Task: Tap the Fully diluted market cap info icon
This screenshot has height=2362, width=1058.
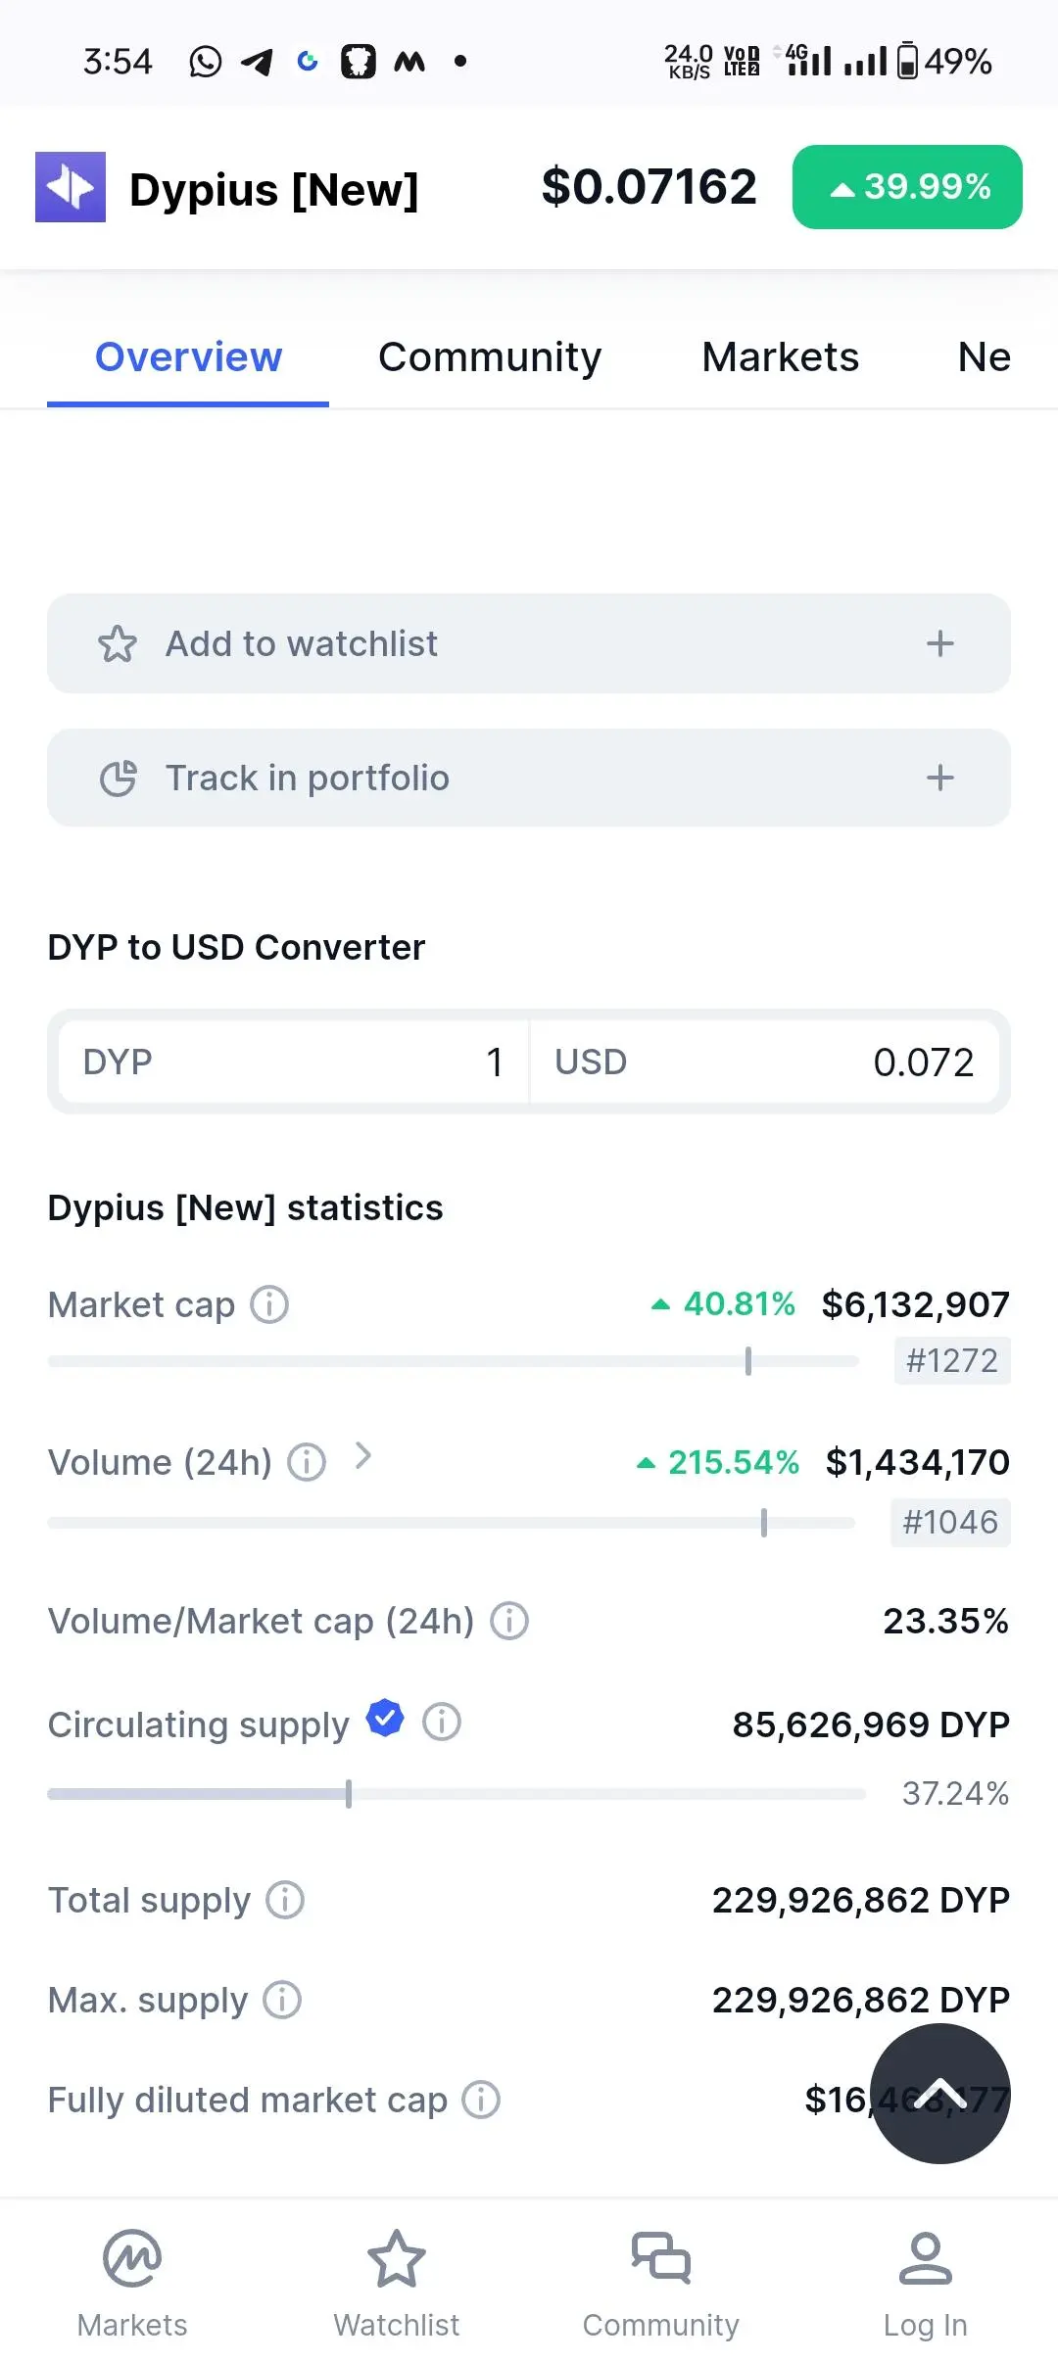Action: pos(481,2100)
